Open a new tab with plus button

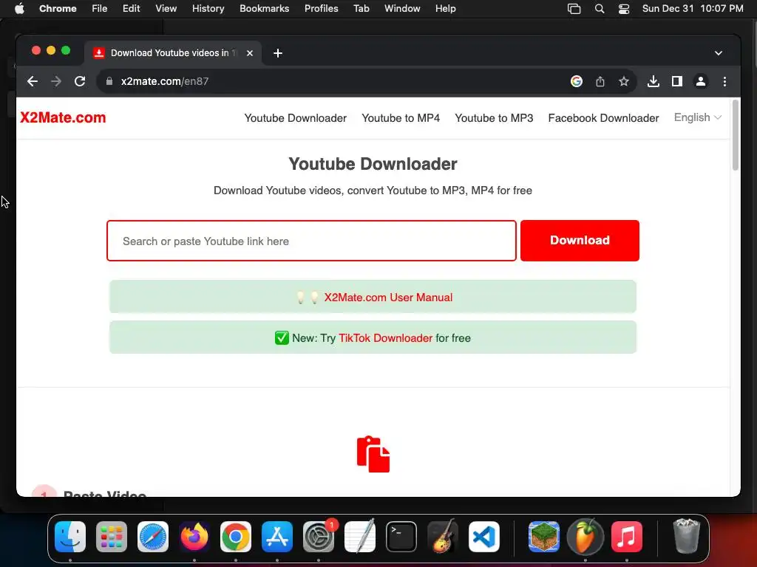[x=278, y=53]
